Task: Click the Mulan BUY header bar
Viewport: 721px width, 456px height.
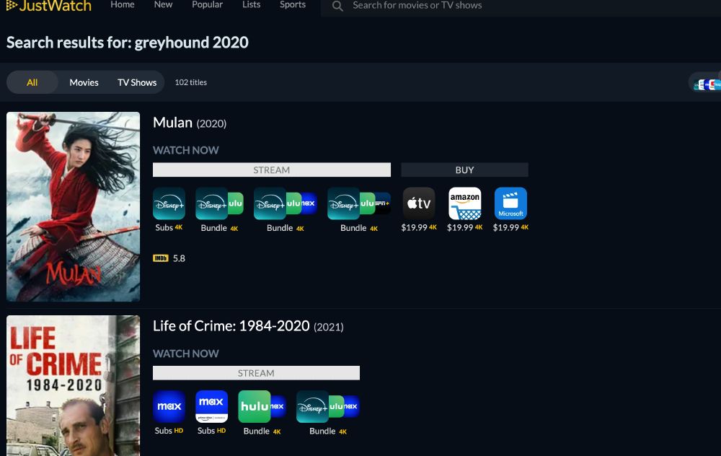Action: pyautogui.click(x=465, y=170)
